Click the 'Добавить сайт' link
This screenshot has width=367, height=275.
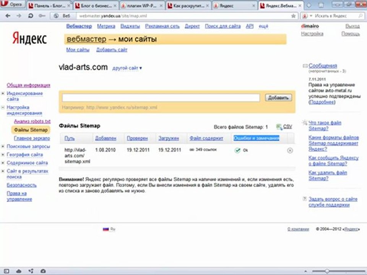112,50
